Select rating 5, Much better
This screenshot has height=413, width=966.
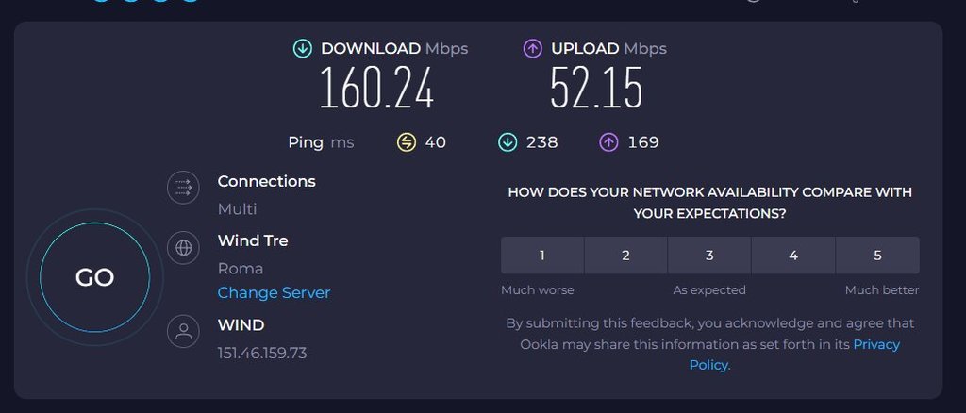point(877,255)
